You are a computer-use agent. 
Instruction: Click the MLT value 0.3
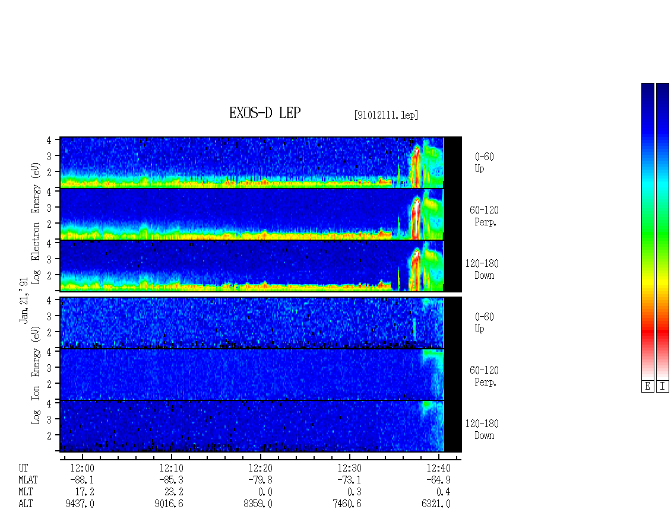pos(355,492)
